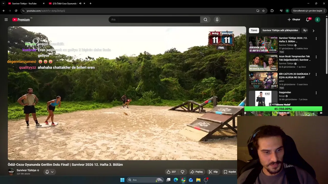Screen dimensions: 328x184
Task: Open File Explorer from taskbar
Action: point(198,180)
